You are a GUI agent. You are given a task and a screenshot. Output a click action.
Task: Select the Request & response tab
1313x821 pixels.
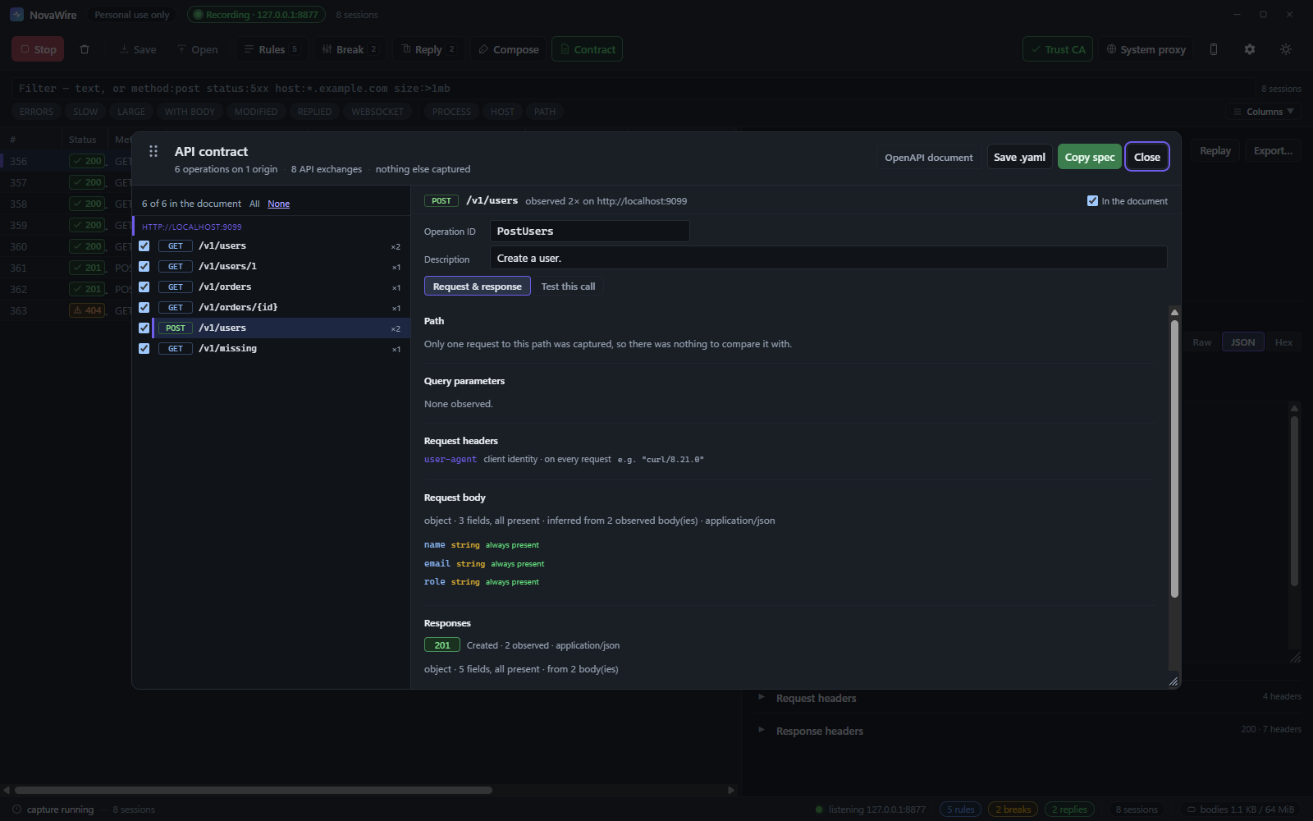click(478, 287)
